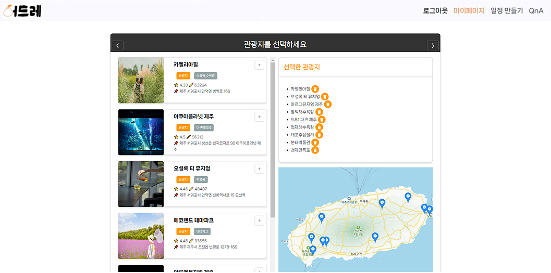Click address 안덕면 신화역사로 15 오설록
551x273 pixels.
pyautogui.click(x=224, y=195)
